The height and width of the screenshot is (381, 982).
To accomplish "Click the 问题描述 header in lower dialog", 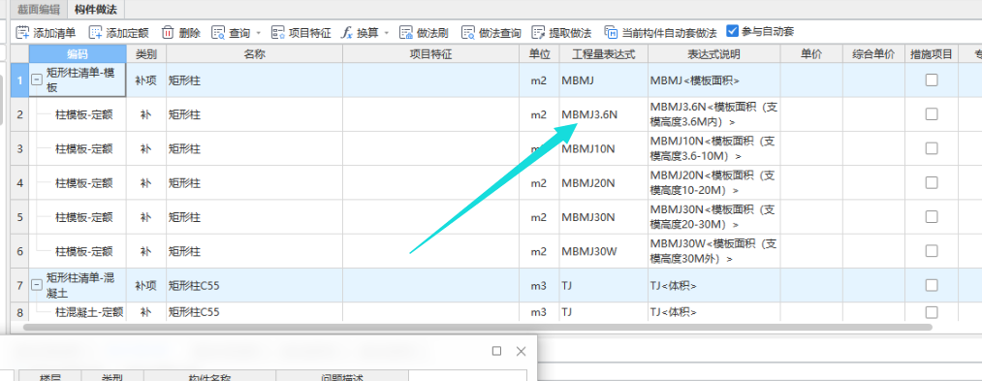I will click(342, 377).
